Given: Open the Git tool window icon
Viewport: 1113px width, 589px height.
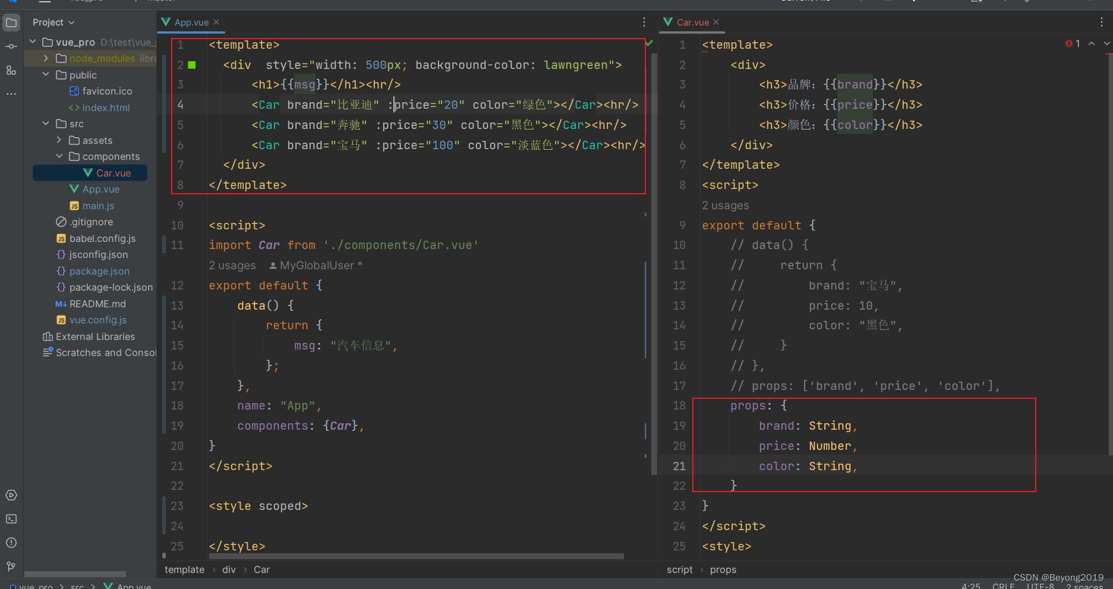Looking at the screenshot, I should pyautogui.click(x=11, y=566).
